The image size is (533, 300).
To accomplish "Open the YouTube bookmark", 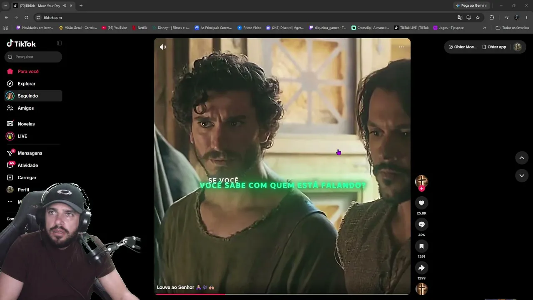I will coord(115,28).
